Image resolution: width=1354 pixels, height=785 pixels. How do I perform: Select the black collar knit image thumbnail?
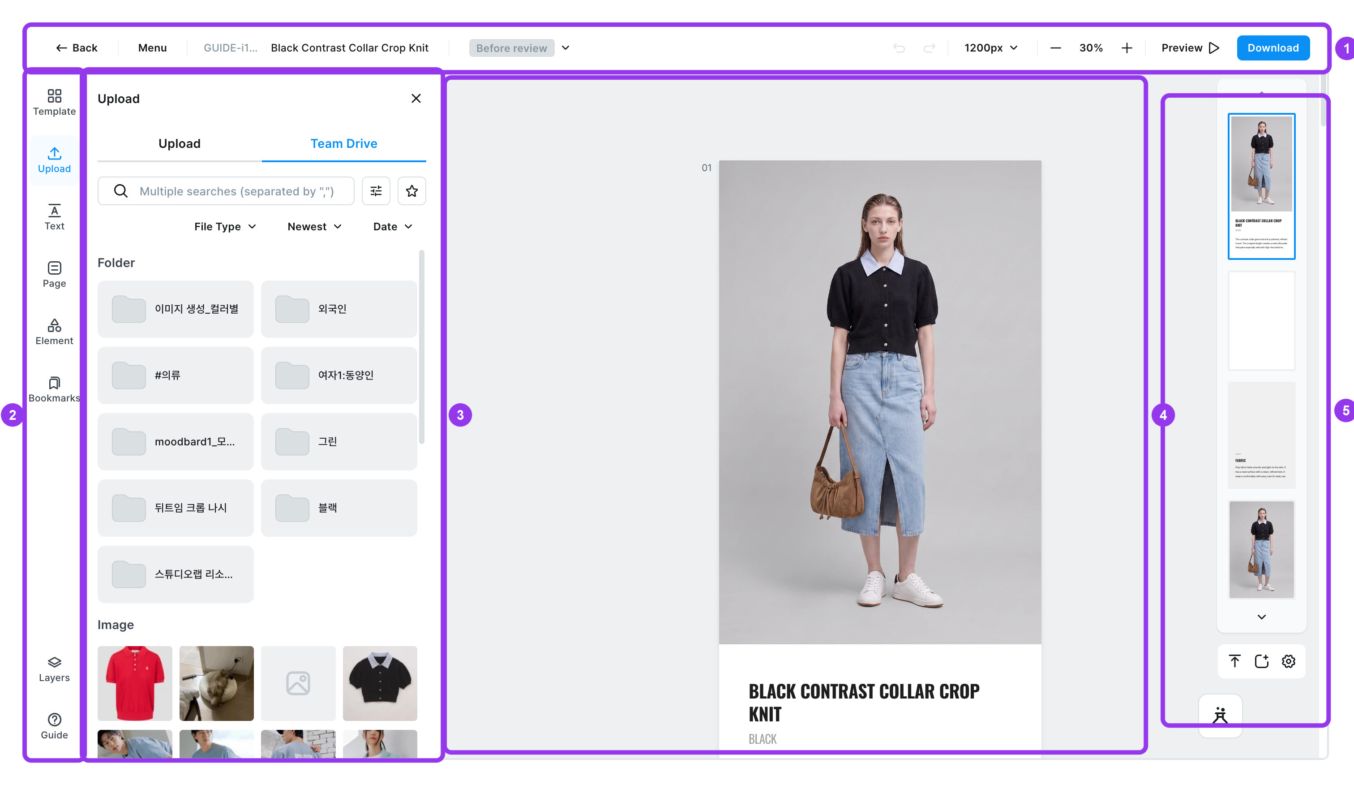[380, 683]
